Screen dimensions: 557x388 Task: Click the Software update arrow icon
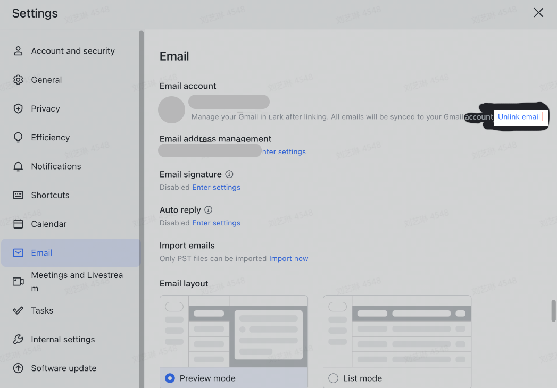(x=18, y=368)
